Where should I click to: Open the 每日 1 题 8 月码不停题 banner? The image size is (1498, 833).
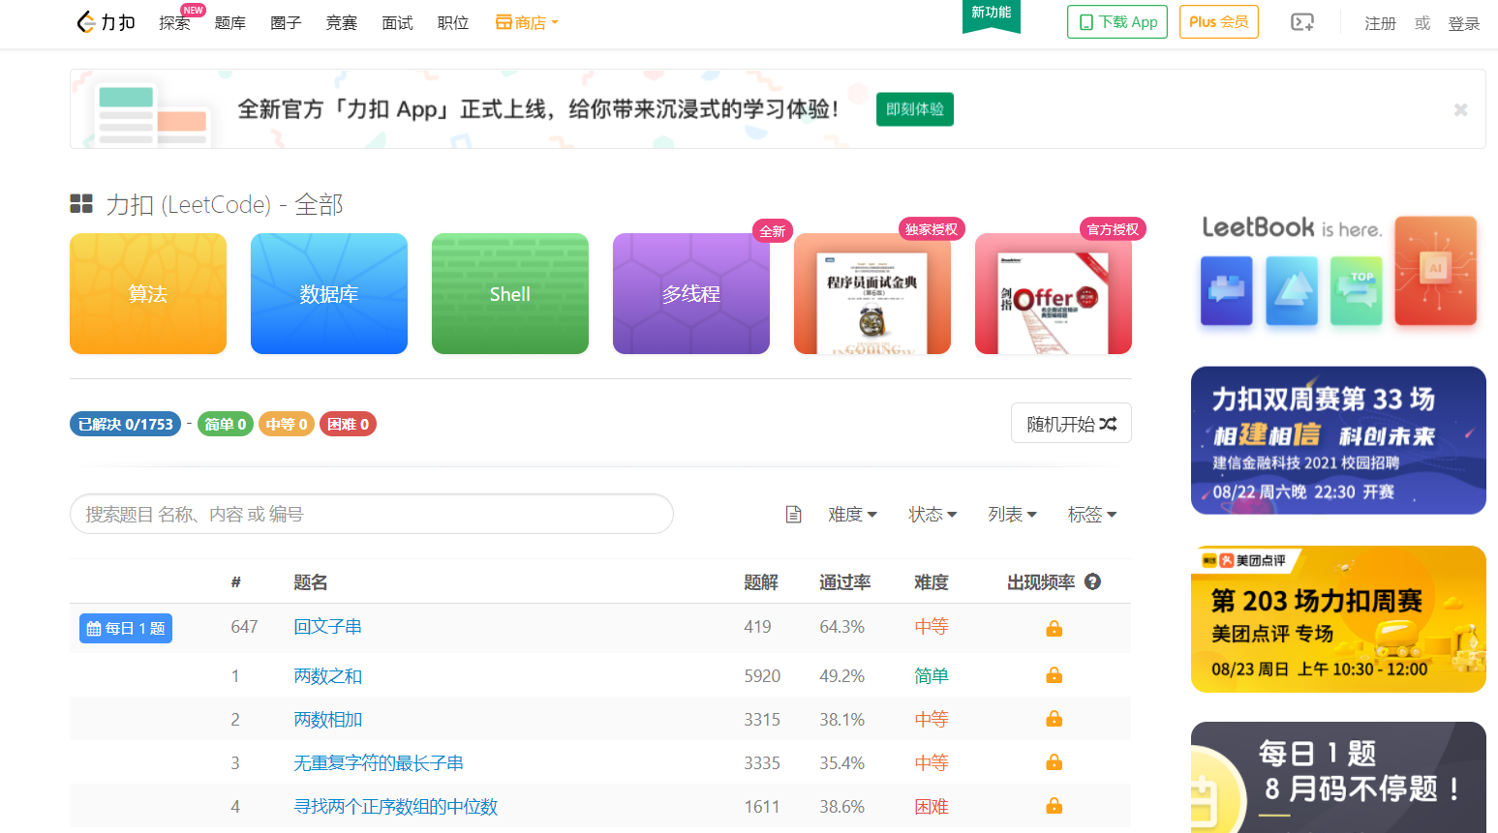tap(1338, 777)
